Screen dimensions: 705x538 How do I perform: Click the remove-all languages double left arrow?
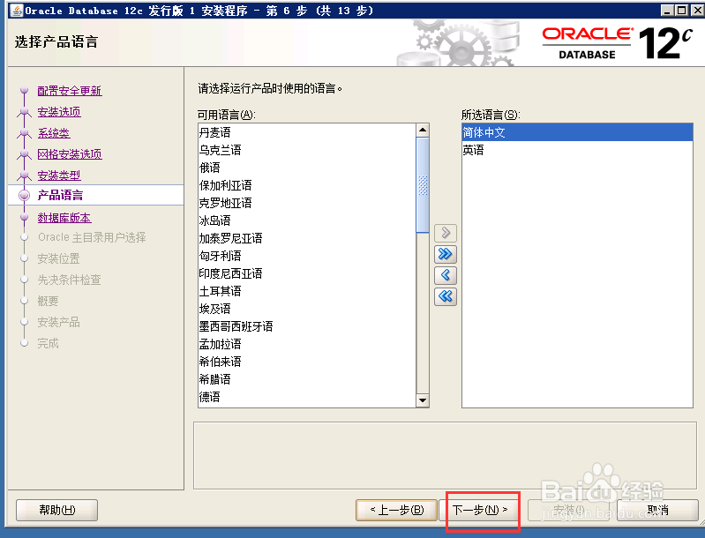tap(445, 296)
